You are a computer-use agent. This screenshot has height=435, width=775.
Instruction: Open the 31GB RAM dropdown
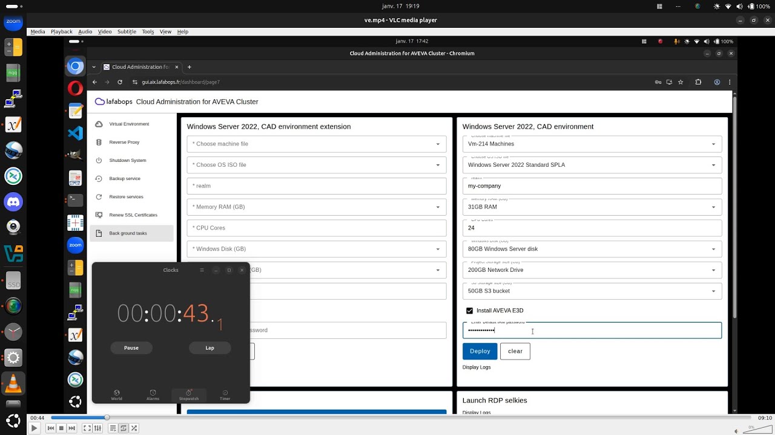point(592,207)
